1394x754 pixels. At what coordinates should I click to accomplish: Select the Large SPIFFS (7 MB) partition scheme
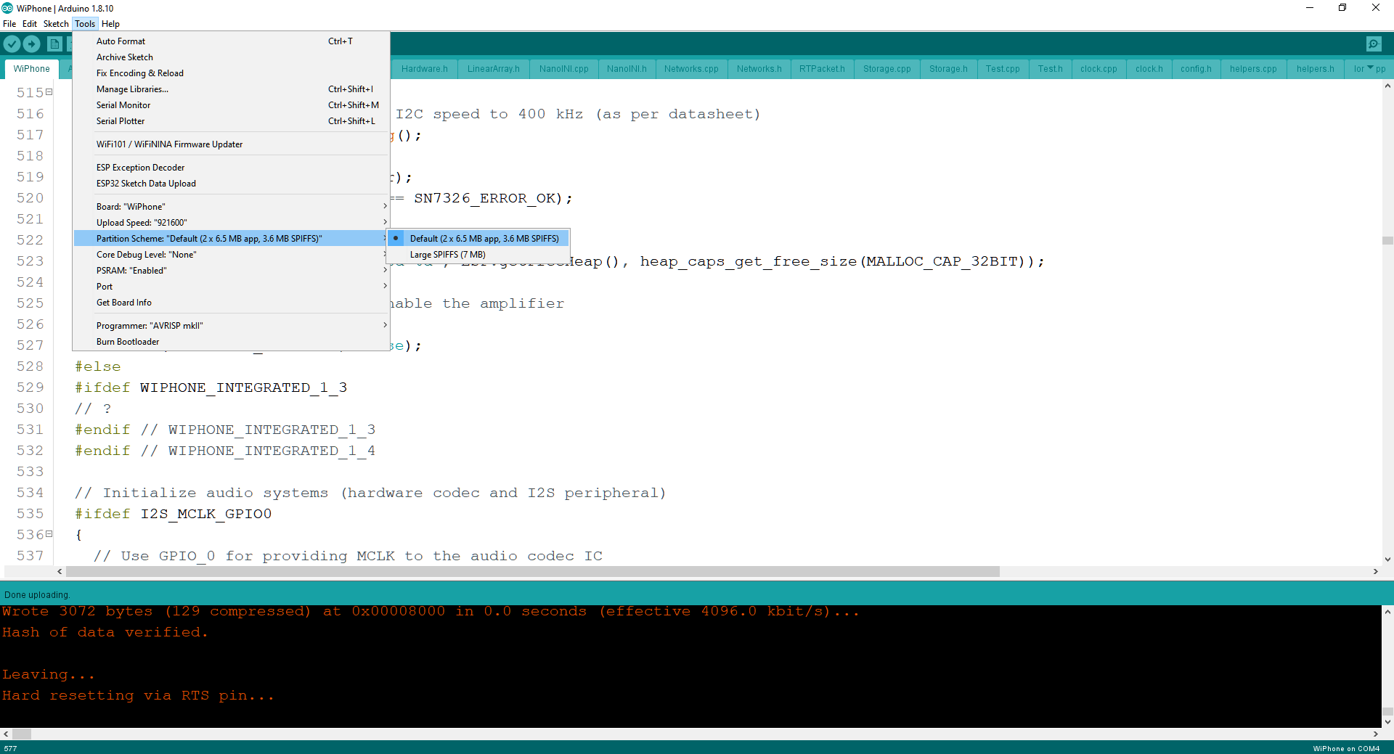click(x=448, y=254)
